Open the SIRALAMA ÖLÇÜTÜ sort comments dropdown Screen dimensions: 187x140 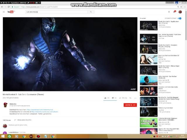click(x=23, y=120)
